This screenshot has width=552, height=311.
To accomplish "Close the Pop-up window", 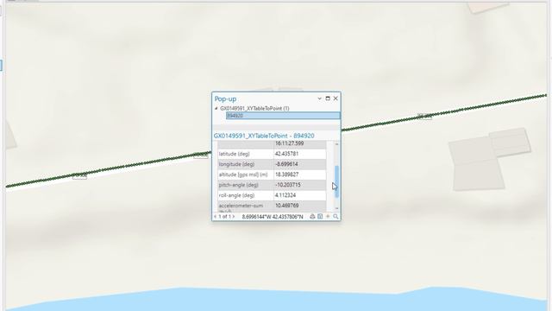I will pos(336,98).
